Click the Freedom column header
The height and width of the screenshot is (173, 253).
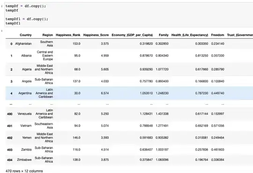[x=217, y=35]
